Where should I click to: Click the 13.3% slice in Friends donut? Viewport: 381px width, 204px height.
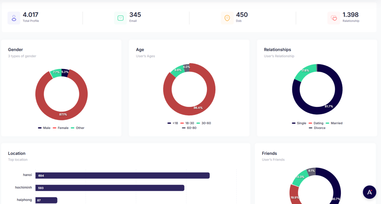click(300, 177)
